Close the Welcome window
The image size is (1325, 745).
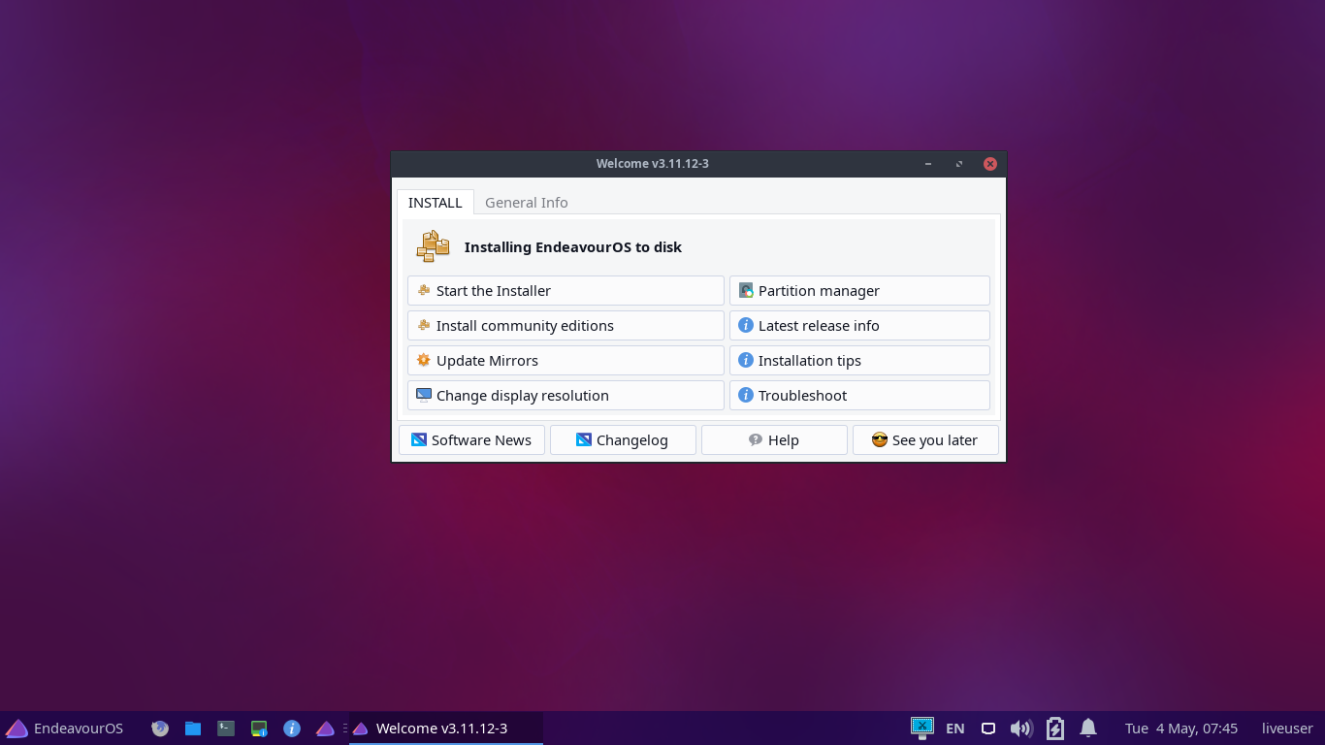tap(990, 164)
